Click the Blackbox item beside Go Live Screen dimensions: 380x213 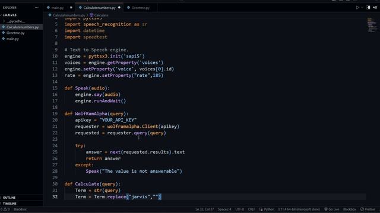[x=350, y=209]
